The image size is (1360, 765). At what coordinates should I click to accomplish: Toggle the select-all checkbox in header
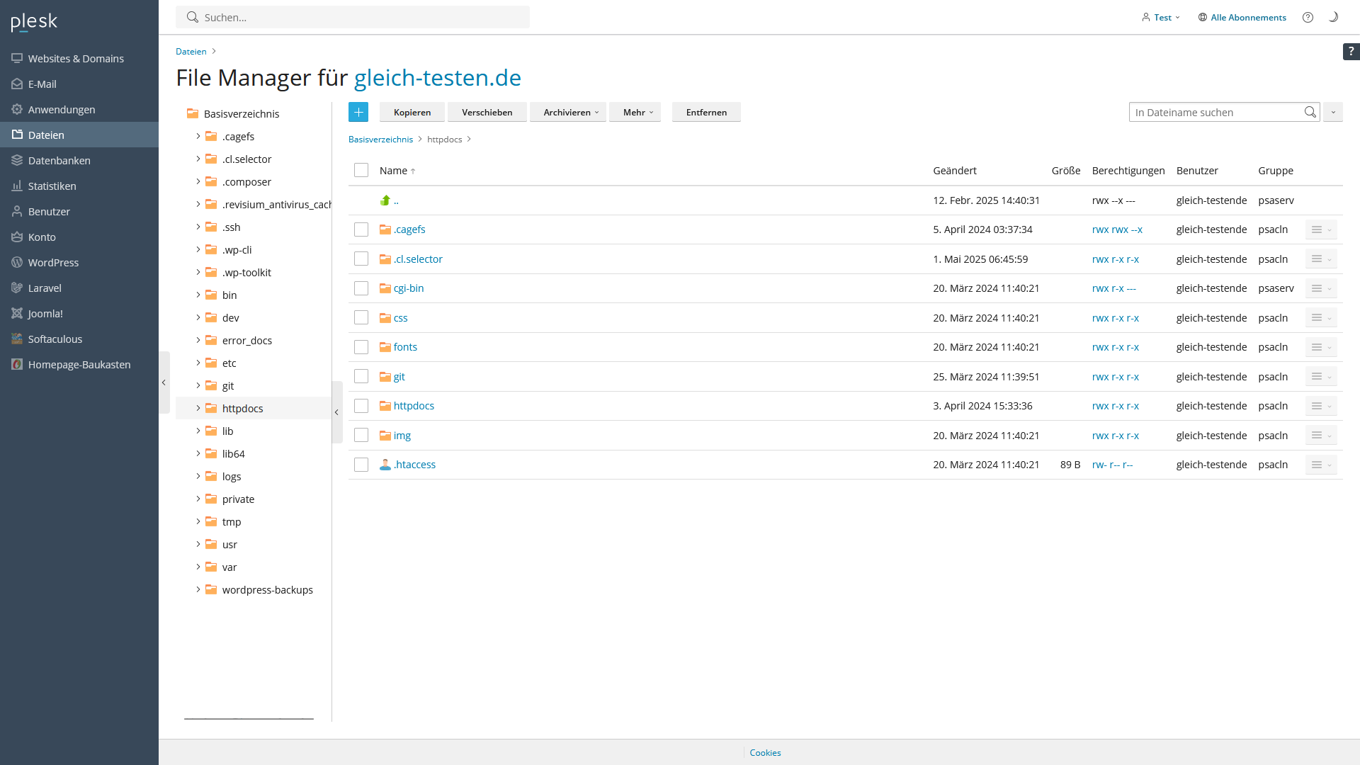tap(361, 170)
